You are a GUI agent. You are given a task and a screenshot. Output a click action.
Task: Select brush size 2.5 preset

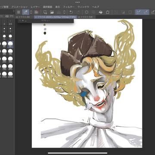tap(10, 23)
